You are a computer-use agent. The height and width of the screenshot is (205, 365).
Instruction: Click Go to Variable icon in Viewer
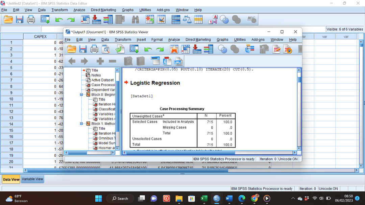[x=197, y=49]
